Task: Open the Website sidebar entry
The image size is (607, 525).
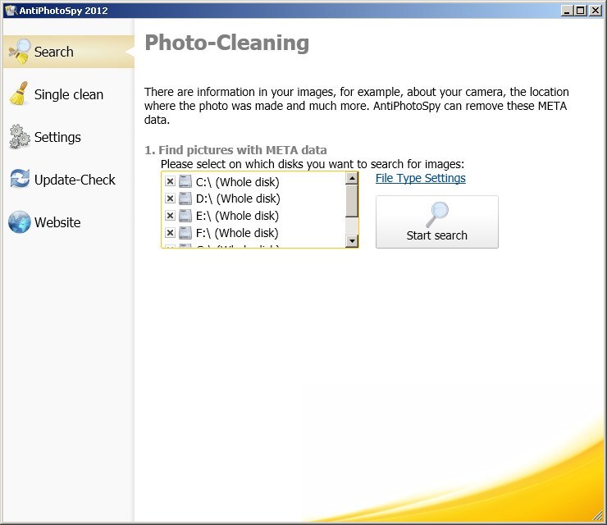Action: (x=69, y=221)
